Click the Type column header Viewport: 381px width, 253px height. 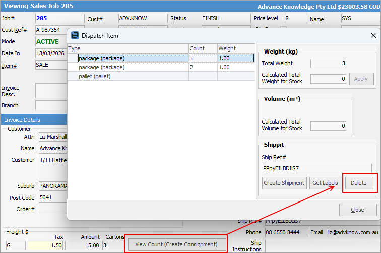(128, 48)
